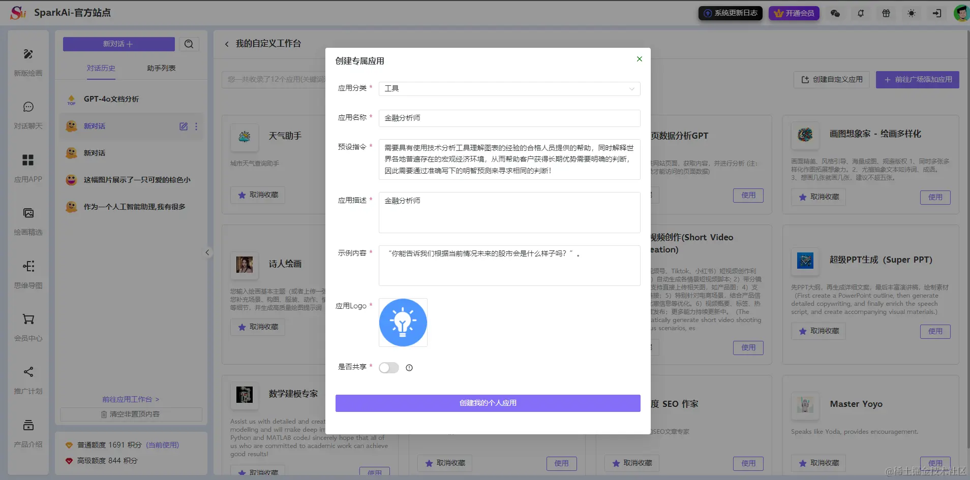The image size is (970, 480).
Task: Switch to the 对话历史 tab
Action: 101,68
